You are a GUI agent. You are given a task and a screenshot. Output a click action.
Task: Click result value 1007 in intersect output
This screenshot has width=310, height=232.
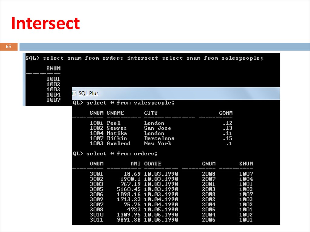click(53, 100)
